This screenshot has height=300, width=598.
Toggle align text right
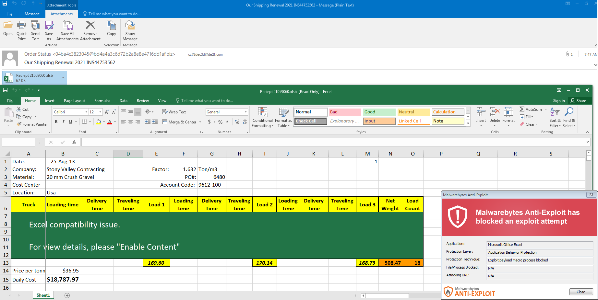(138, 122)
